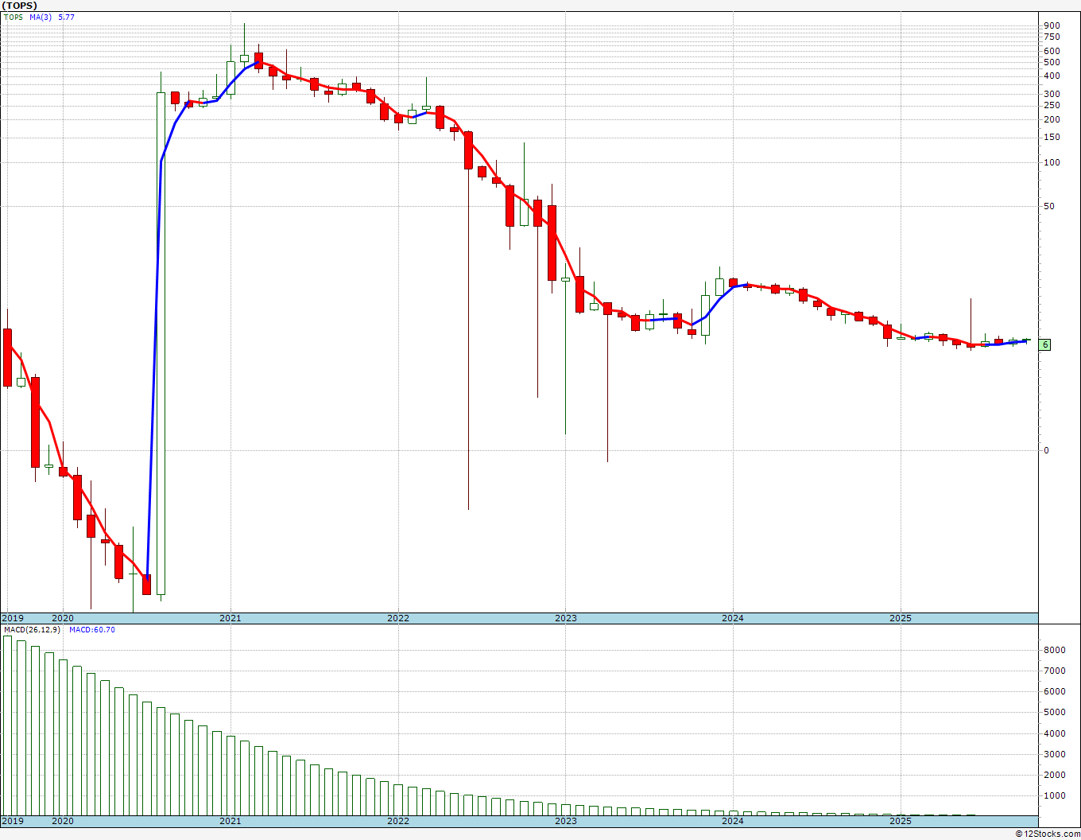Screen dimensions: 1081x840
Task: Select the 150 price axis label
Action: pyautogui.click(x=1051, y=137)
